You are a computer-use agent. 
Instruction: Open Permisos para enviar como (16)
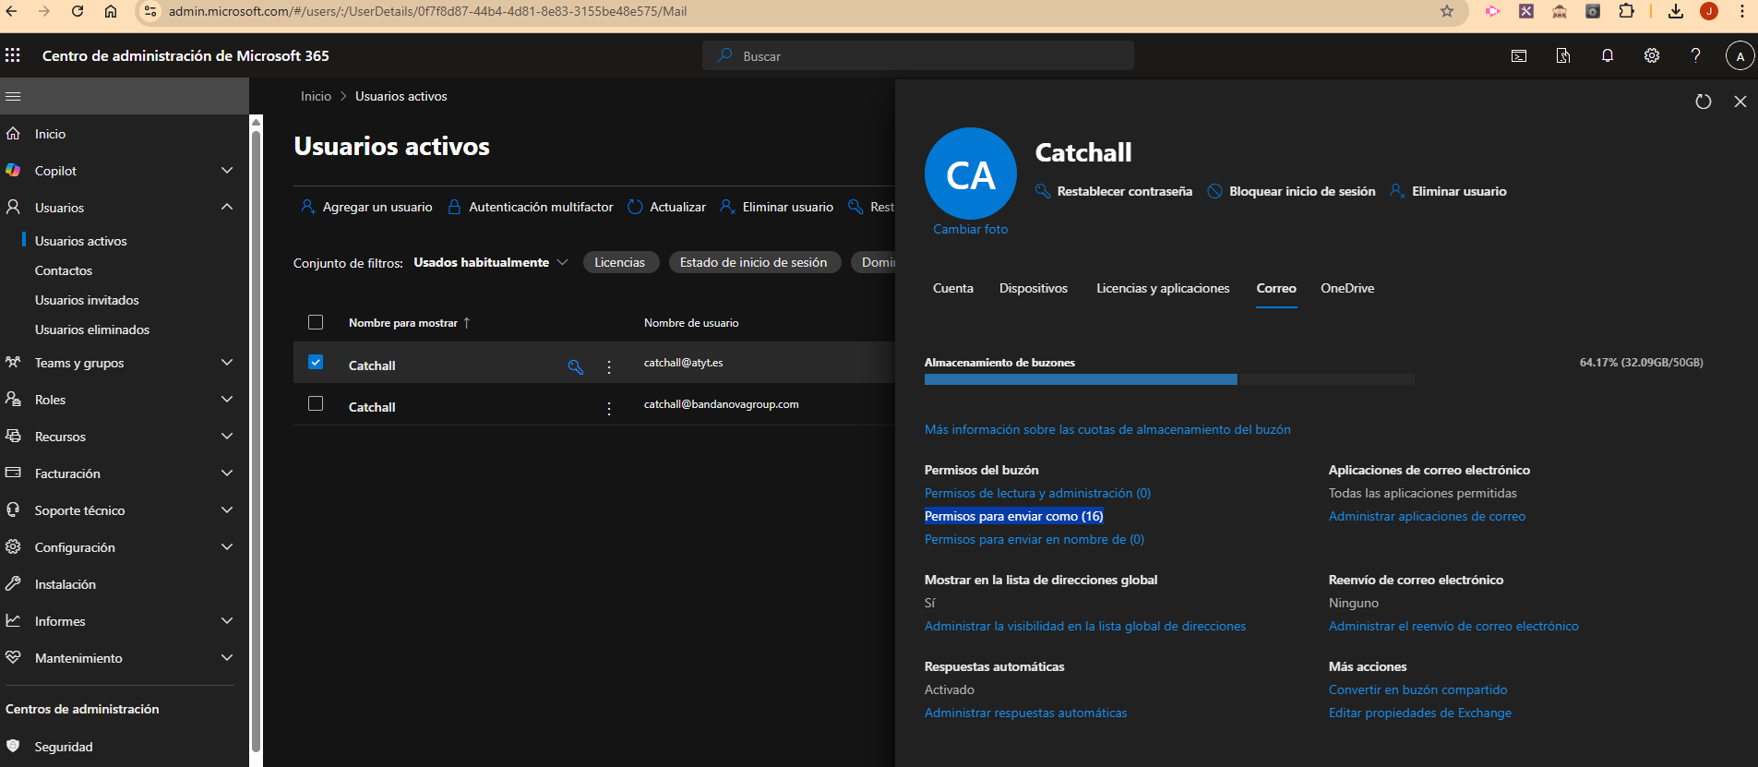[1014, 516]
